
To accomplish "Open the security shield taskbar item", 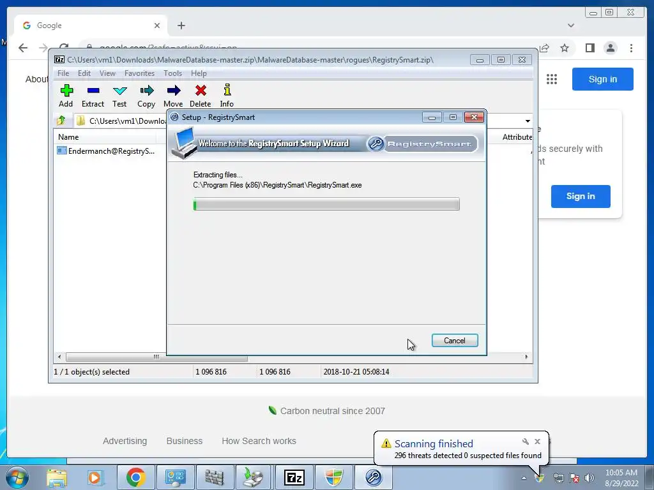I will tap(333, 477).
